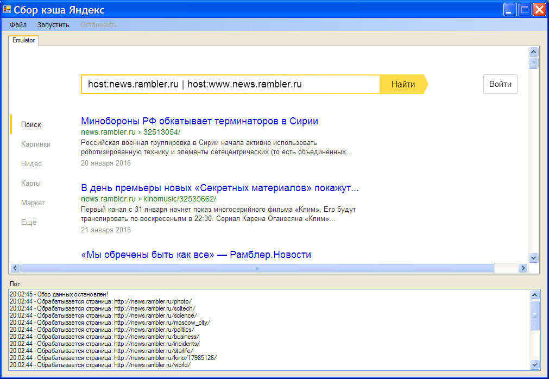Click the Запустить menu item
549x379 pixels.
point(53,25)
